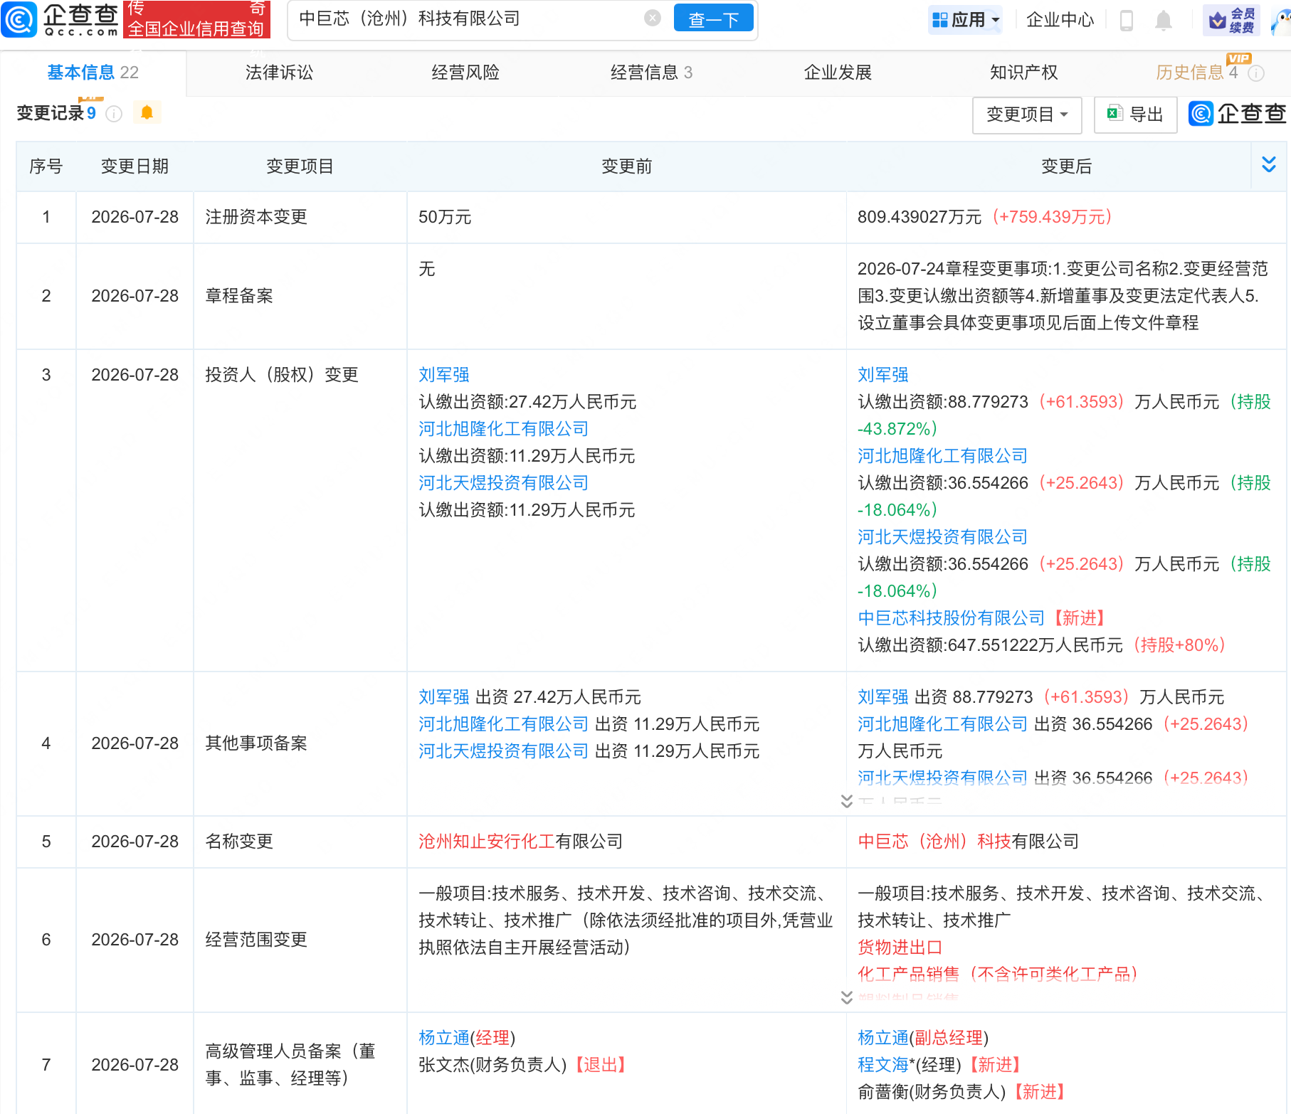The image size is (1291, 1114).
Task: Open the 应用 dropdown menu
Action: point(965,20)
